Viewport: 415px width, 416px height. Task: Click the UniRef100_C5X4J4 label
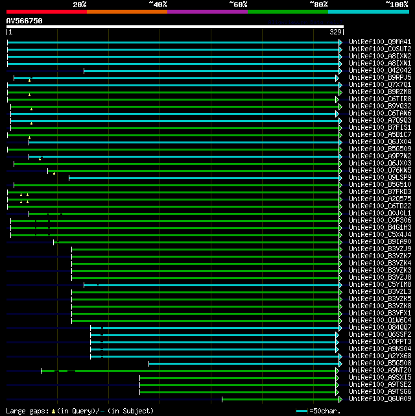click(x=380, y=234)
